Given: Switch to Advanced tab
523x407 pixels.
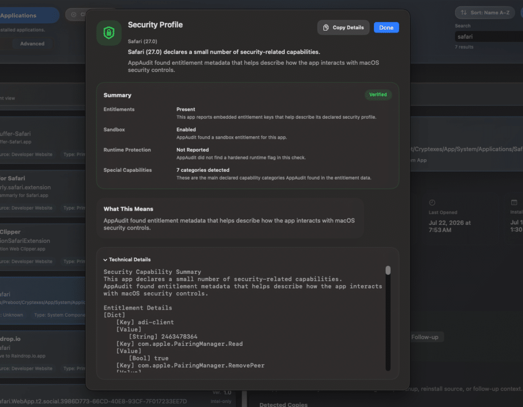Looking at the screenshot, I should point(32,44).
